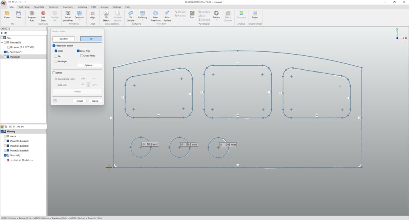Select the Trim tool in Part Design
The height and width of the screenshot is (220, 409).
click(x=192, y=13)
